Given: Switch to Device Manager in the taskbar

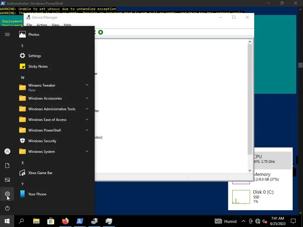Looking at the screenshot, I should click(x=94, y=221).
